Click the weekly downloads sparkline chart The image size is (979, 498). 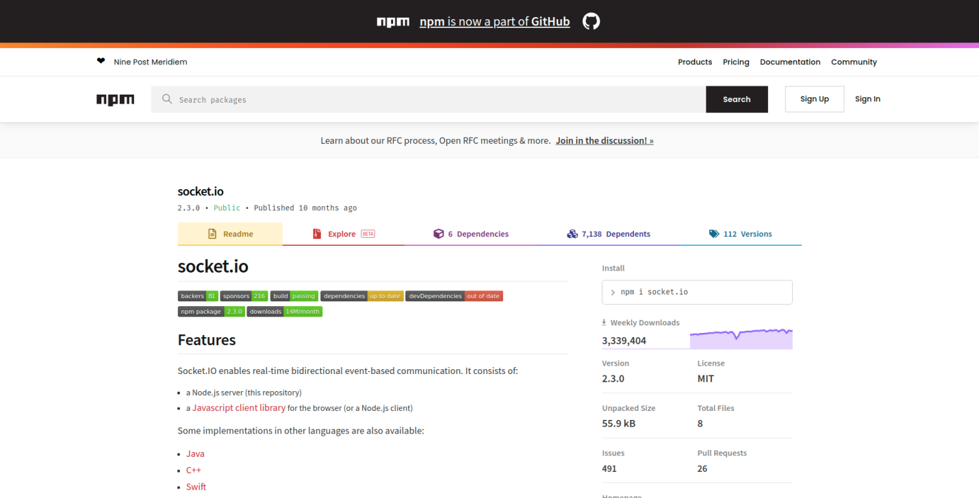click(741, 338)
